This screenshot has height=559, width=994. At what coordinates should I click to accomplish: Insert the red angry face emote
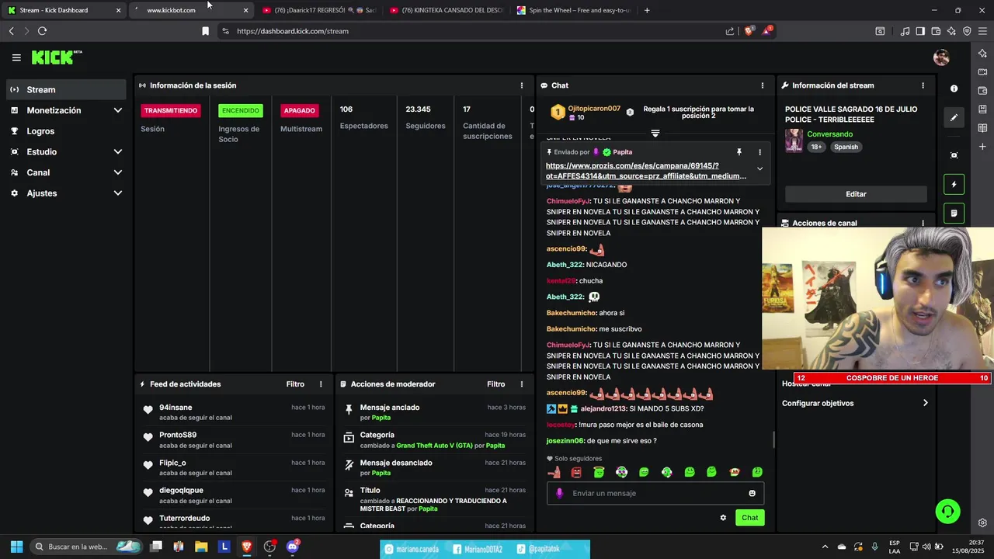[x=576, y=472]
